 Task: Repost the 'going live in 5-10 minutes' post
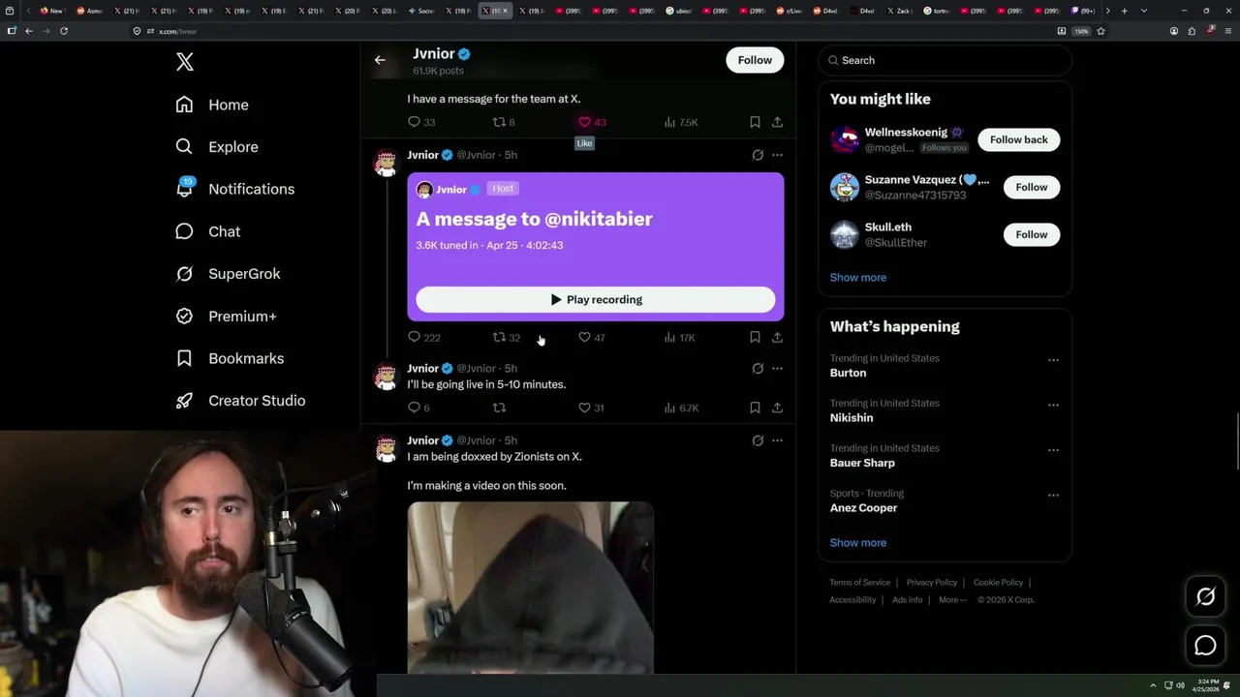(x=499, y=408)
